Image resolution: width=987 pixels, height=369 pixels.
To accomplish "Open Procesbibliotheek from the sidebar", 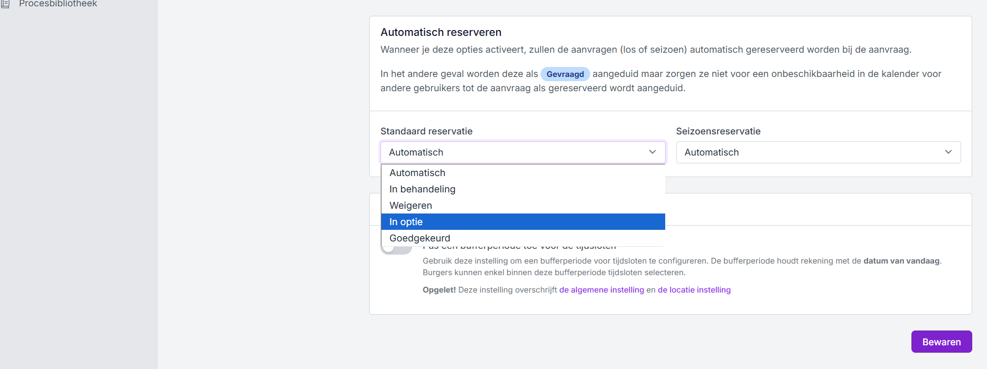I will (x=58, y=4).
